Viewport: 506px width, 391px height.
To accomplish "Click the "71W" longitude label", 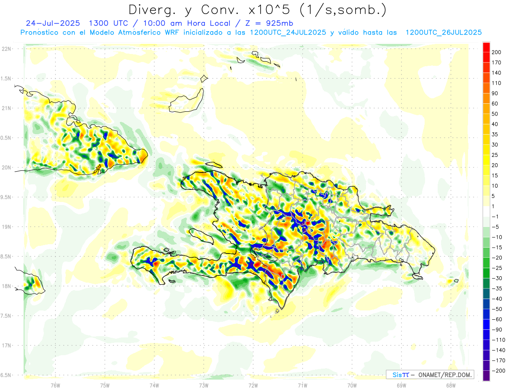I will click(x=302, y=385).
